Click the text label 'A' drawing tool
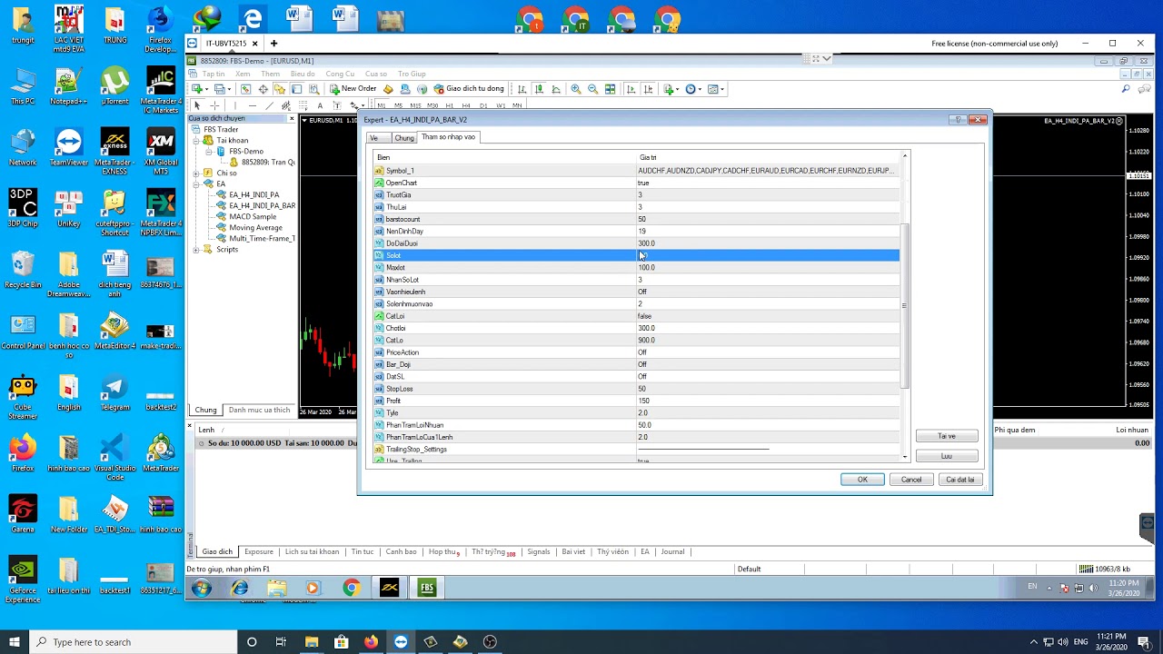The image size is (1163, 654). (320, 105)
